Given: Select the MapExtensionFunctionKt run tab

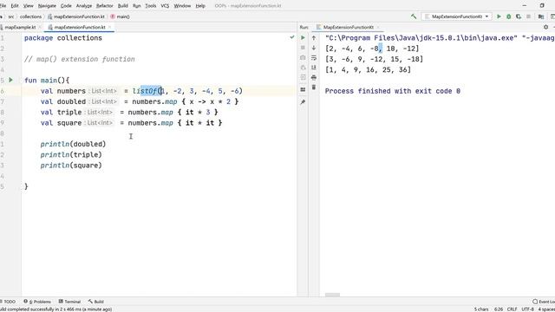Looking at the screenshot, I should tap(349, 27).
